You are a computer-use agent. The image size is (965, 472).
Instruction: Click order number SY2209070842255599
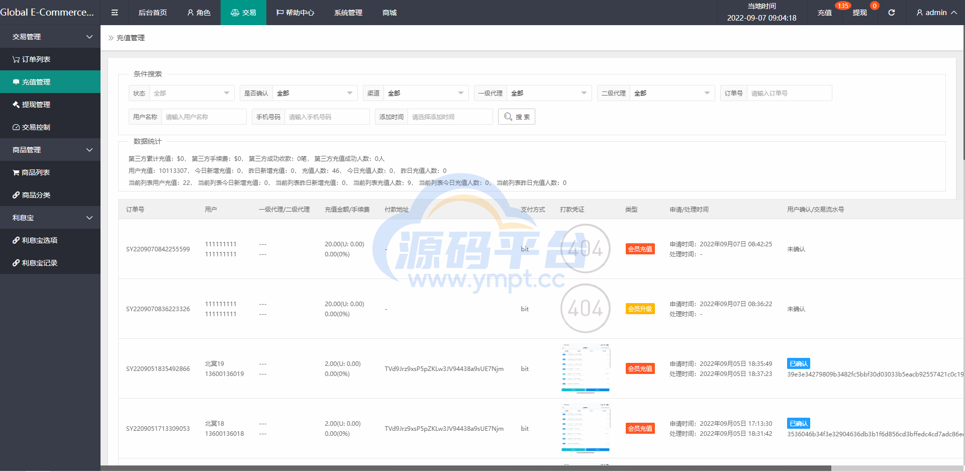tap(158, 249)
